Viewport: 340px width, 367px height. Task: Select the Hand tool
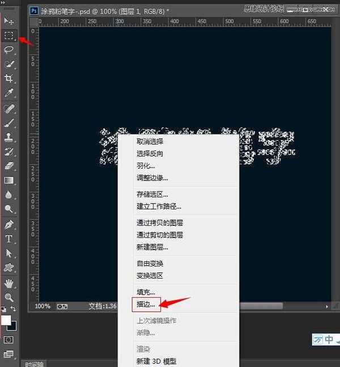click(9, 284)
